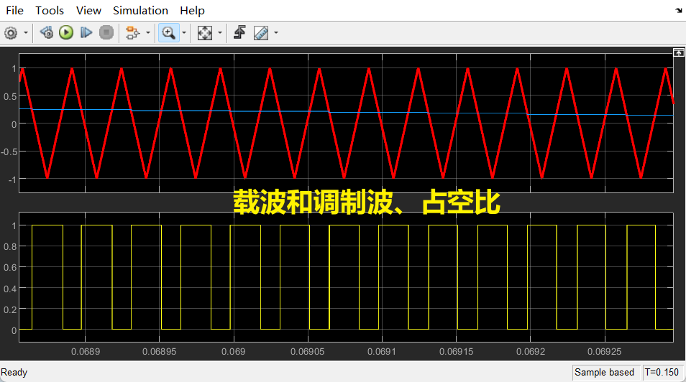Screen dimensions: 686x382
Task: Click the 0.069 x-axis tick label
Action: (x=233, y=351)
